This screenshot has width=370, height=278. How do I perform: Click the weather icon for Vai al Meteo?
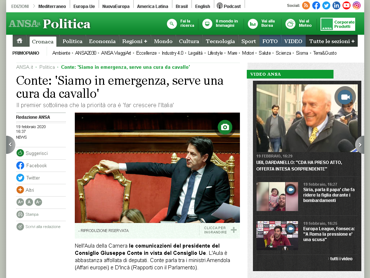click(291, 24)
